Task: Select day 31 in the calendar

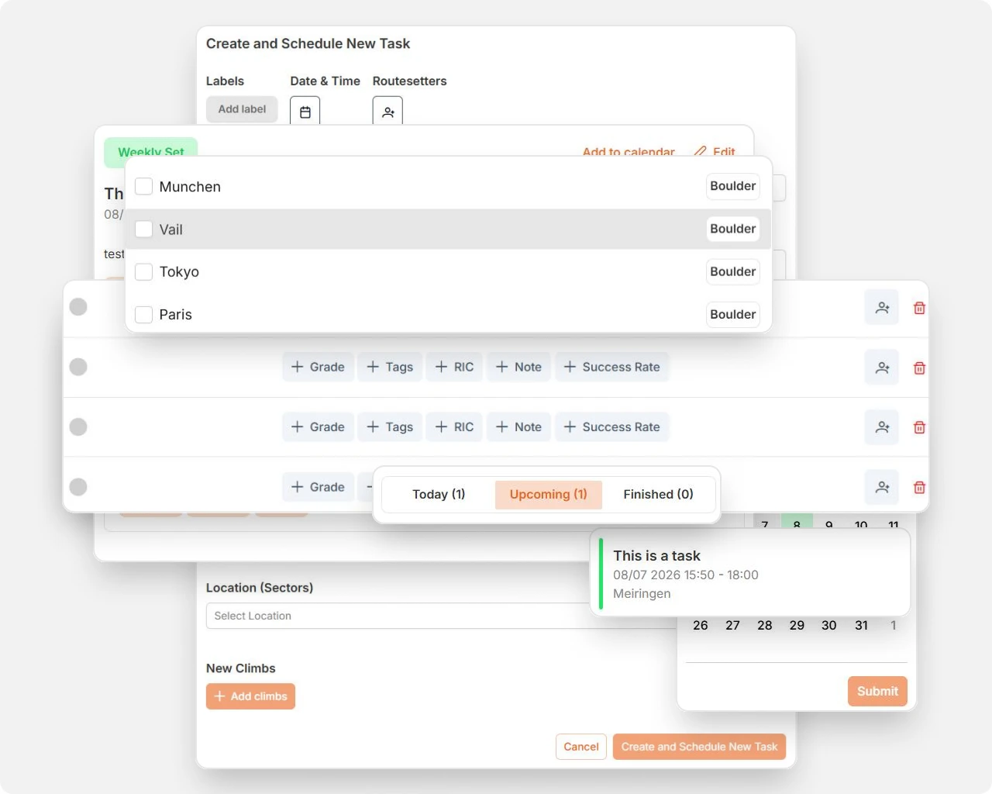Action: click(x=861, y=625)
